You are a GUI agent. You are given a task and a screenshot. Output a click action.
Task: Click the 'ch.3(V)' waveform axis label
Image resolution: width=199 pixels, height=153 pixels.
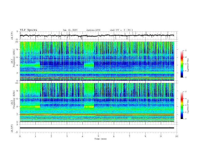[12, 128]
